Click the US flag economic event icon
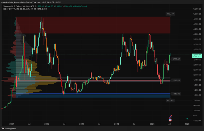204x131 pixels. pyautogui.click(x=170, y=120)
